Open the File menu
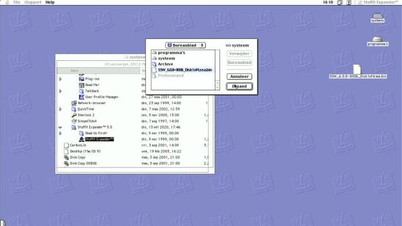The width and height of the screenshot is (402, 226). click(17, 3)
